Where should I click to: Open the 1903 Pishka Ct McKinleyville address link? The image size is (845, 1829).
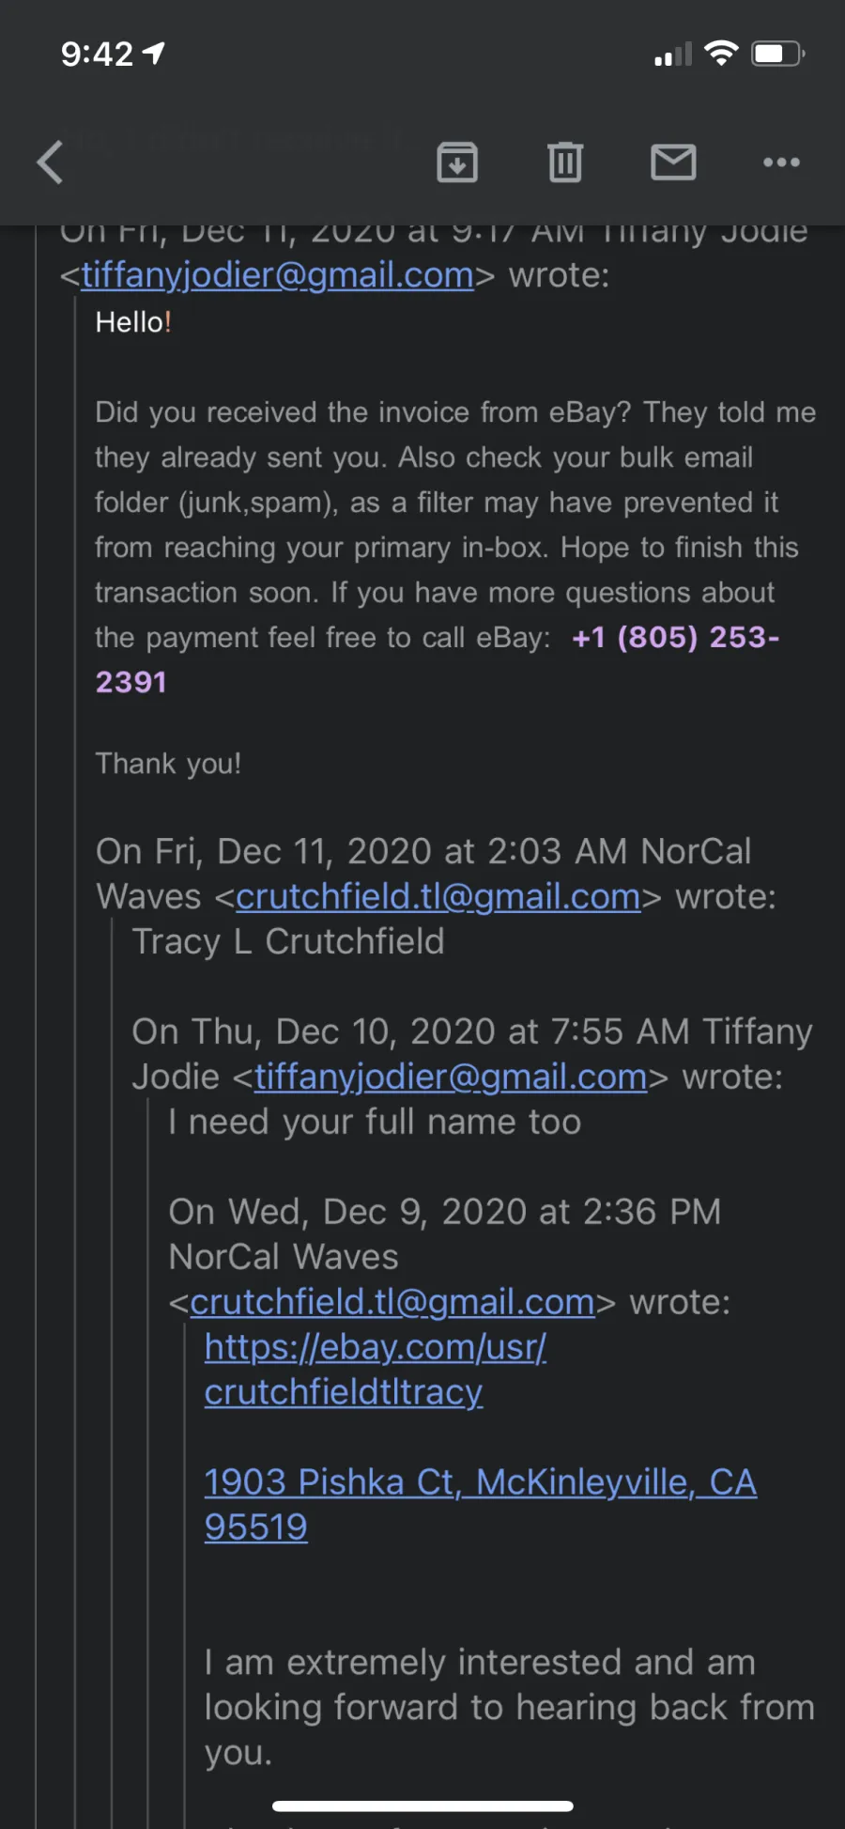[481, 1505]
